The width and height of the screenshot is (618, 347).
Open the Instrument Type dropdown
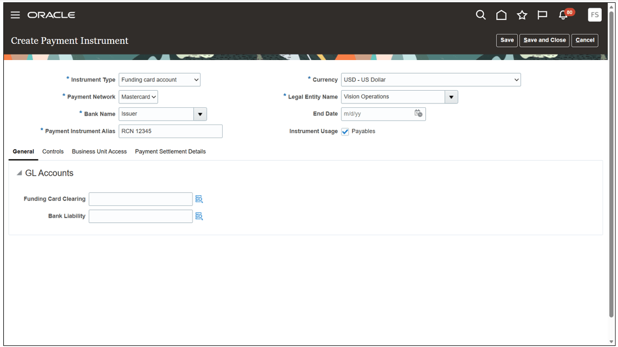[159, 80]
